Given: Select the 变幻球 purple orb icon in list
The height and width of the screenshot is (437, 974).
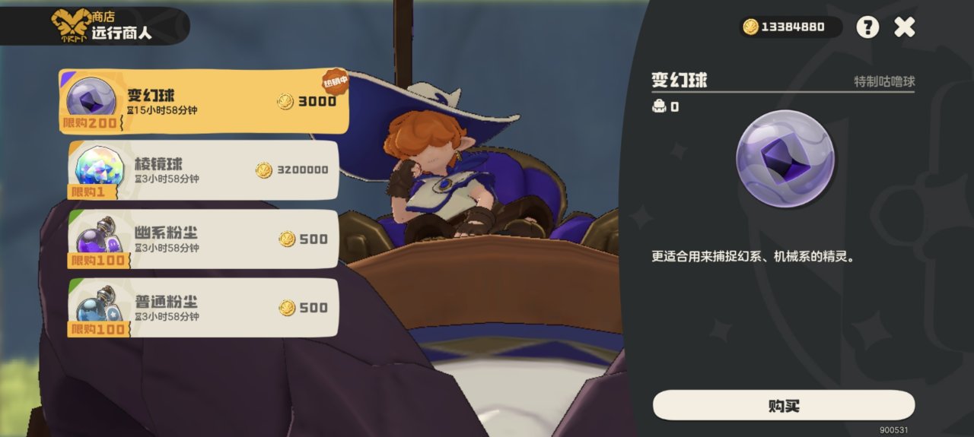Looking at the screenshot, I should [x=91, y=99].
